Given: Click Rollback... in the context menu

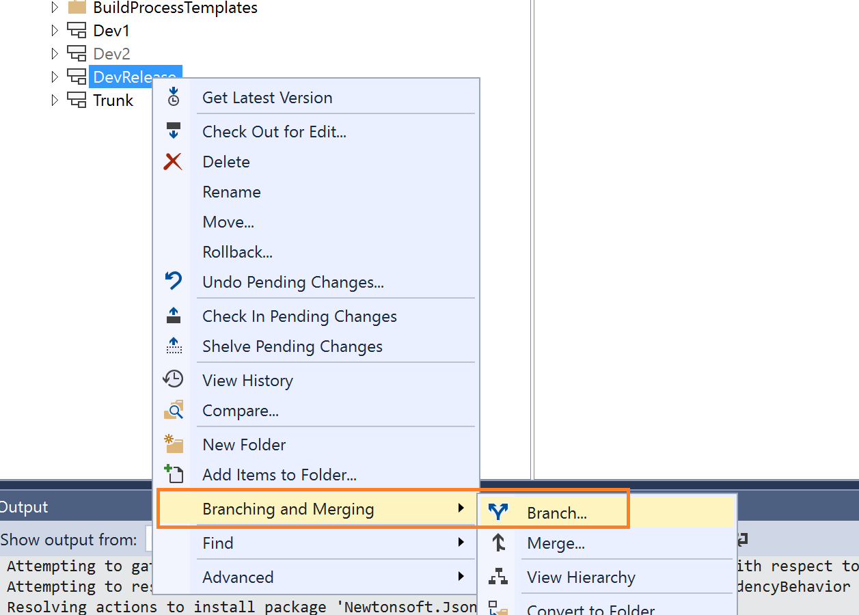Looking at the screenshot, I should point(237,252).
